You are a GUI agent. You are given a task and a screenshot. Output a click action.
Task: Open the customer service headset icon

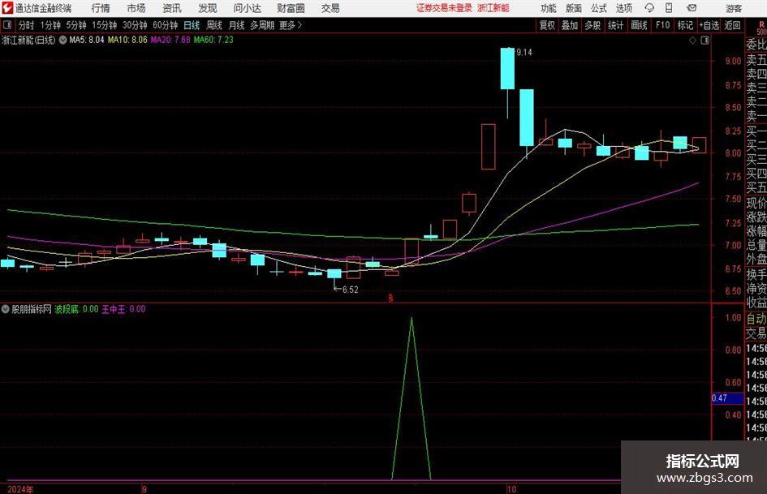[x=649, y=8]
